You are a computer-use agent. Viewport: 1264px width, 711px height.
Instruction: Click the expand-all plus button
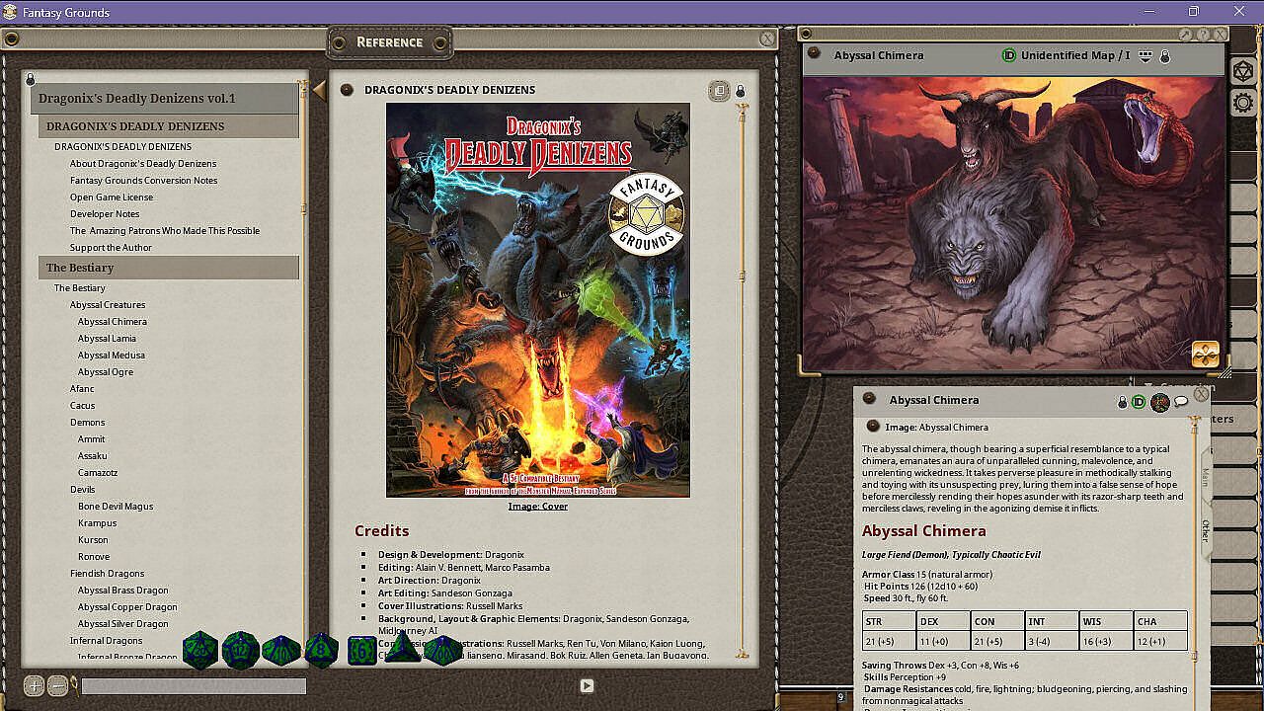tap(34, 685)
